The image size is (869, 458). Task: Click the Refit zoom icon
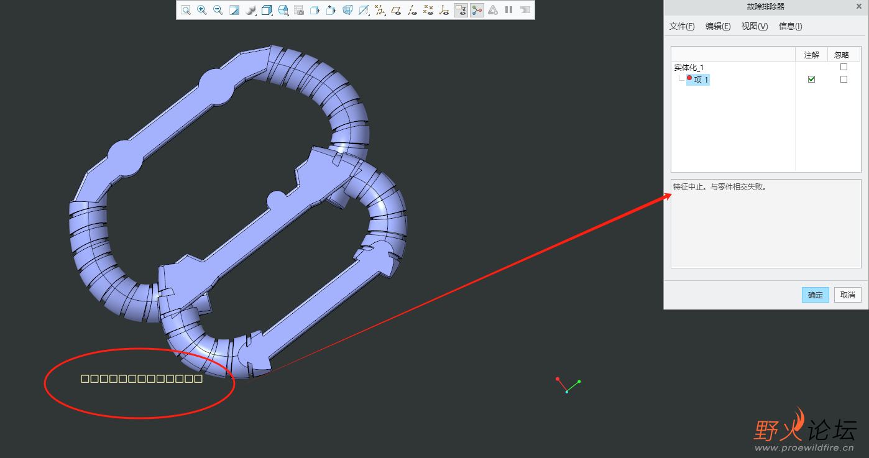(186, 10)
